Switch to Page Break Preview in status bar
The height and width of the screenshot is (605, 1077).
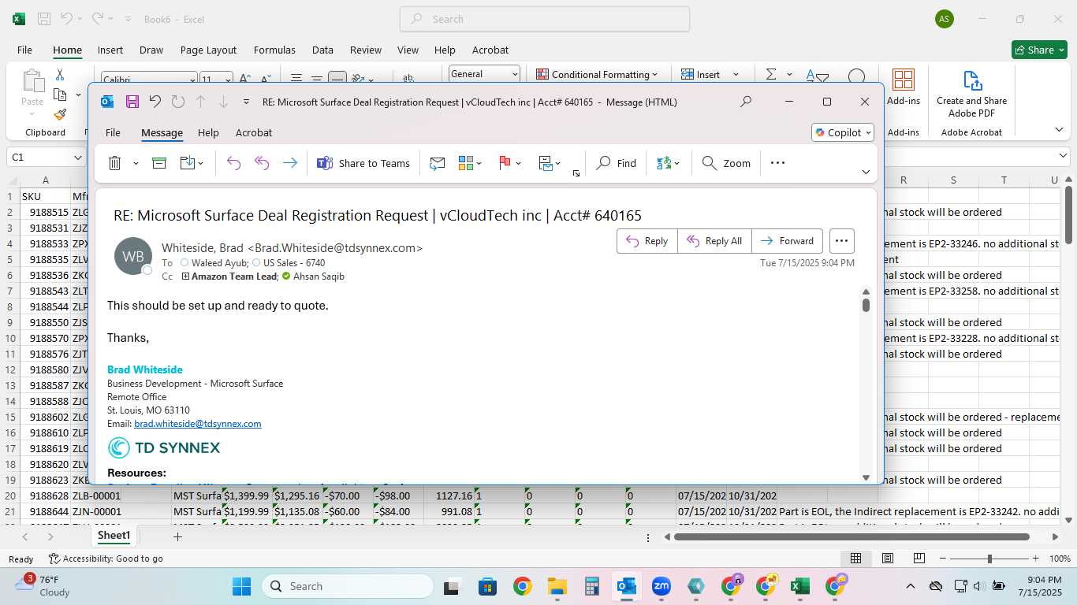pos(919,559)
